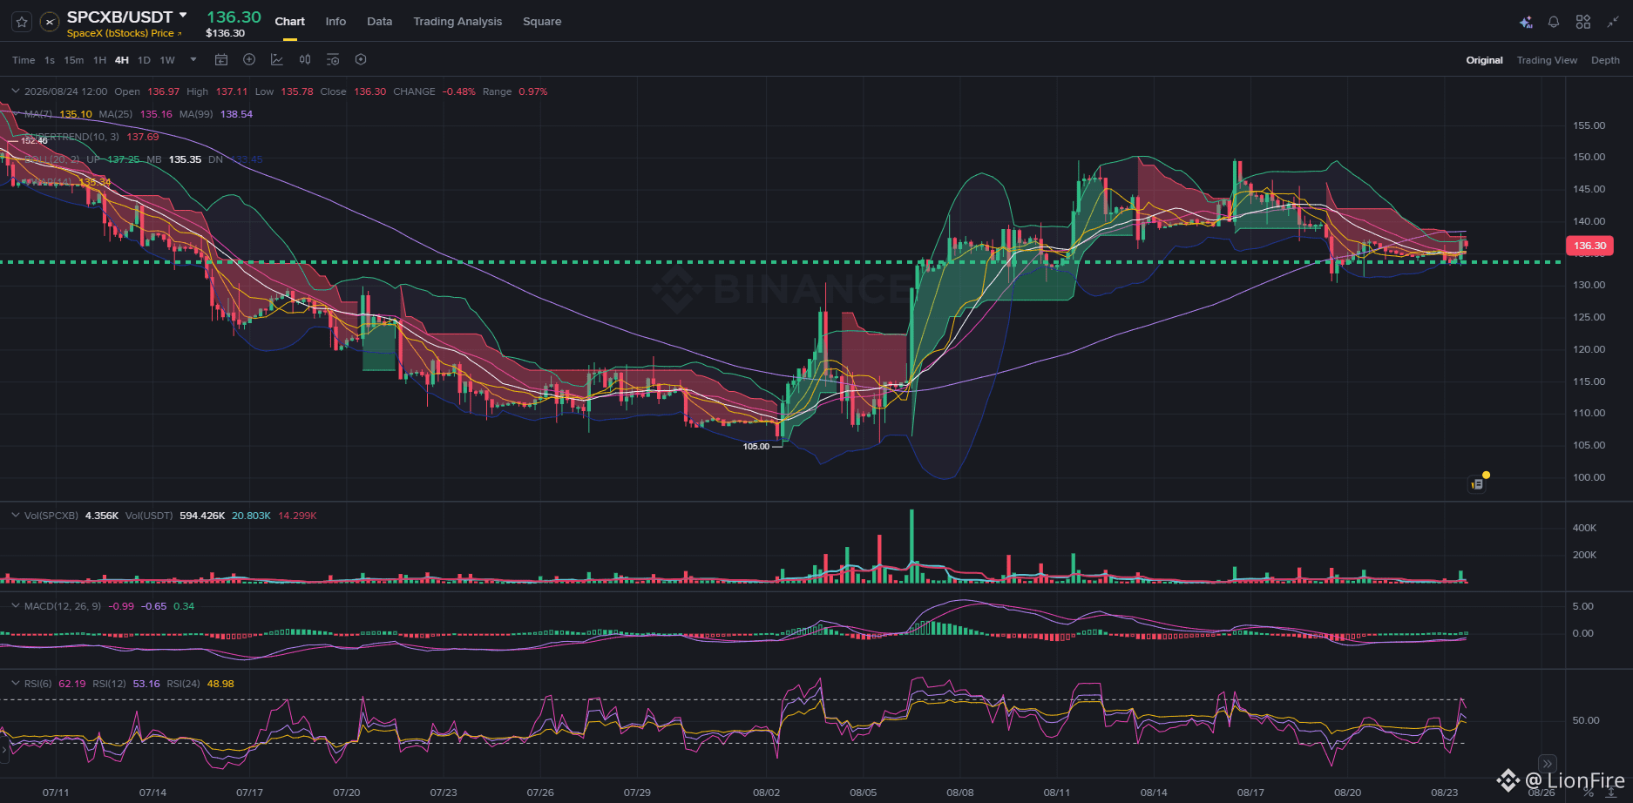Switch to Trading View chart
The image size is (1633, 803).
1547,60
